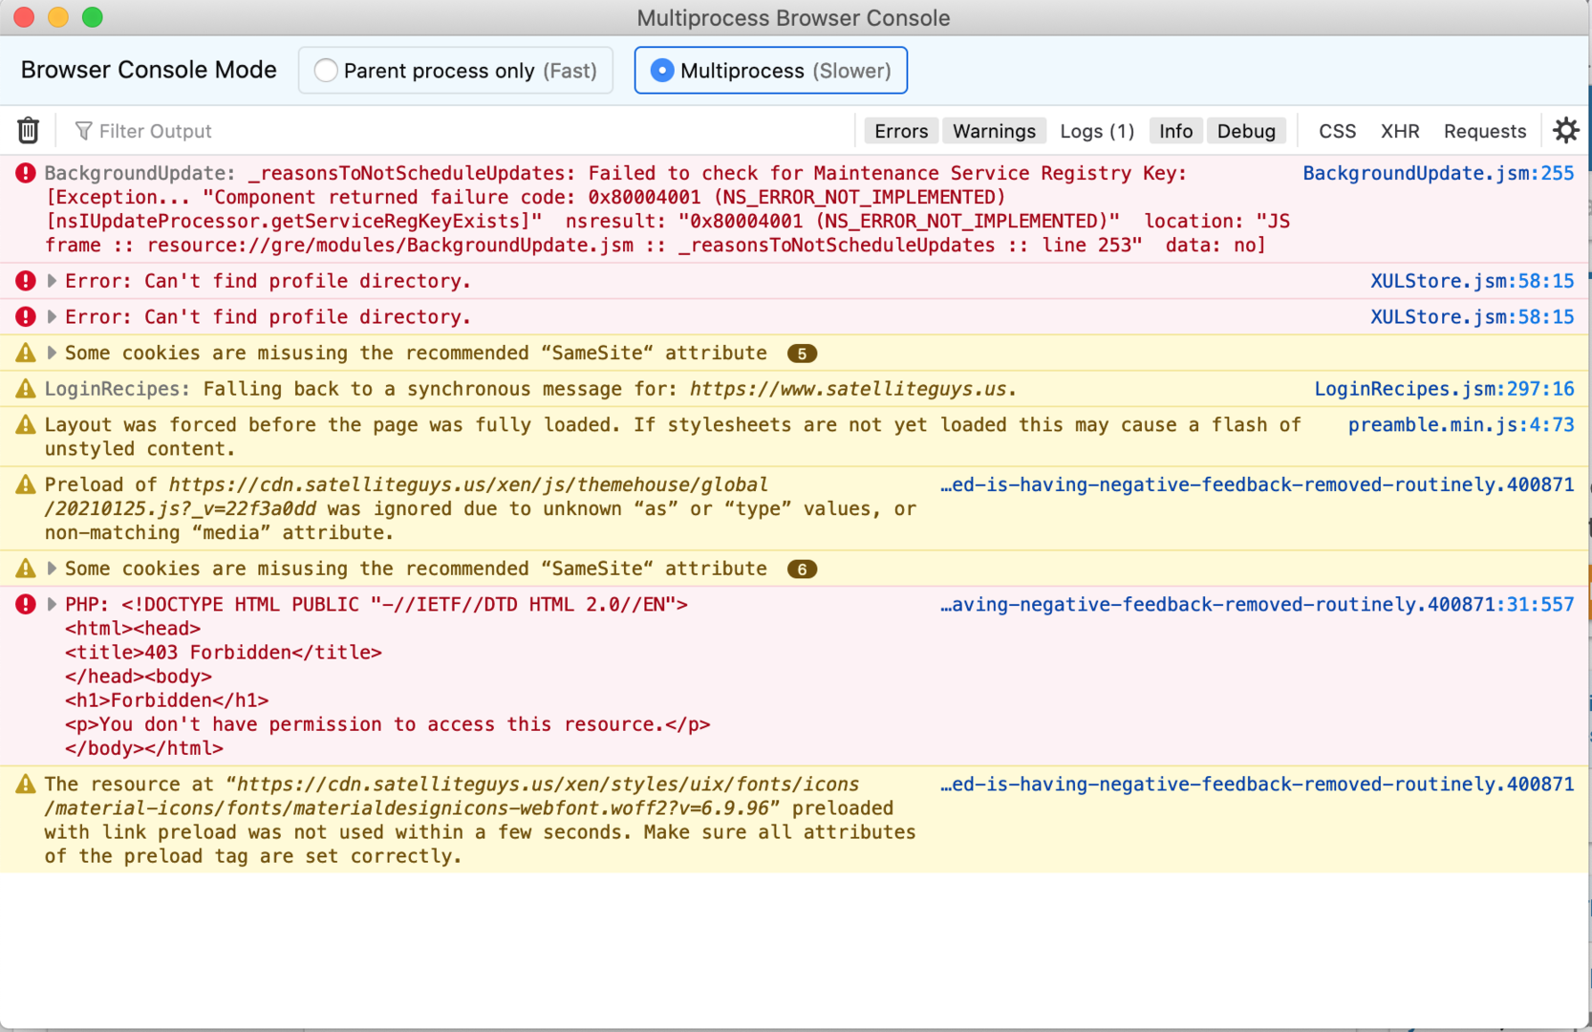Open console settings gear menu
The height and width of the screenshot is (1032, 1592).
point(1565,130)
